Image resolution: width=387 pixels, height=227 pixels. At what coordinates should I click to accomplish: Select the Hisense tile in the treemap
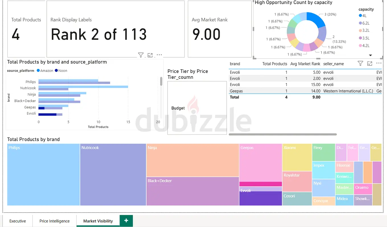[x=344, y=167]
